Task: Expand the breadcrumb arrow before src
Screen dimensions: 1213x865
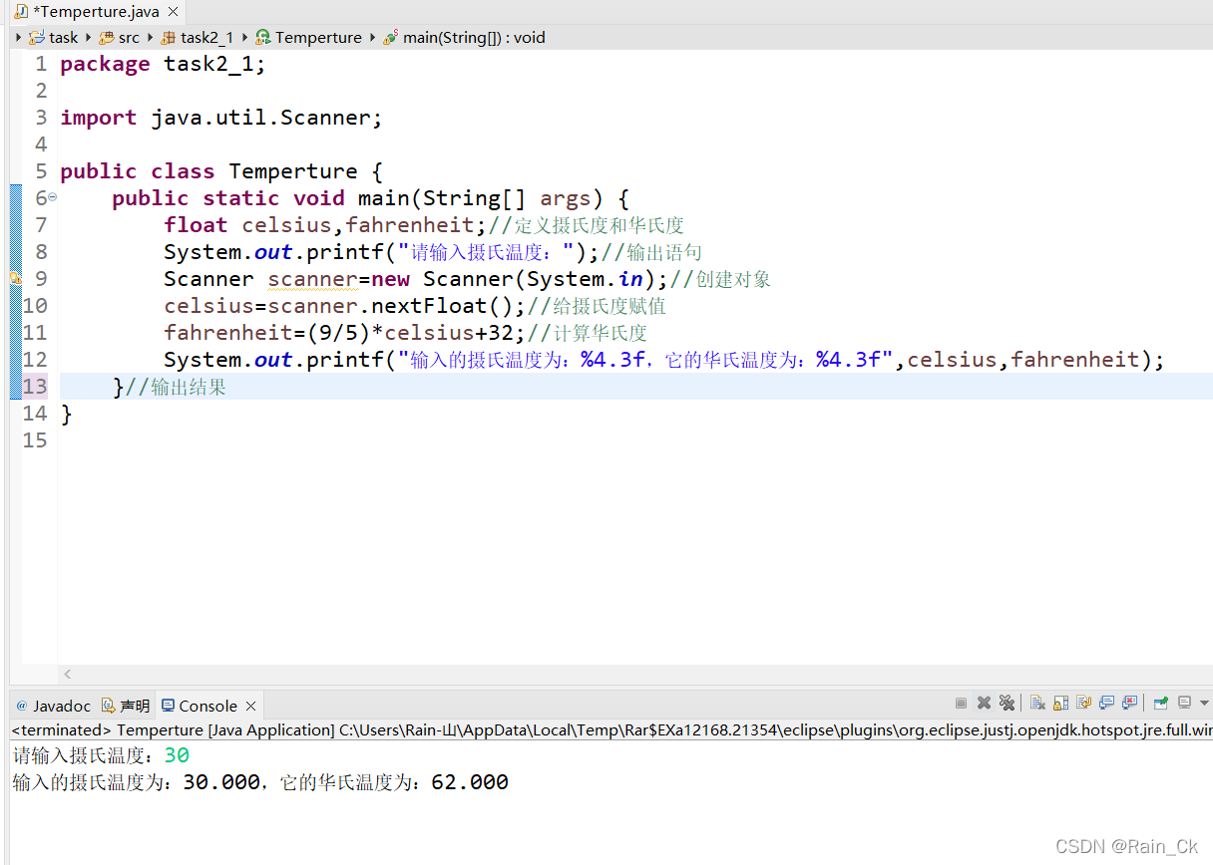Action: coord(89,37)
